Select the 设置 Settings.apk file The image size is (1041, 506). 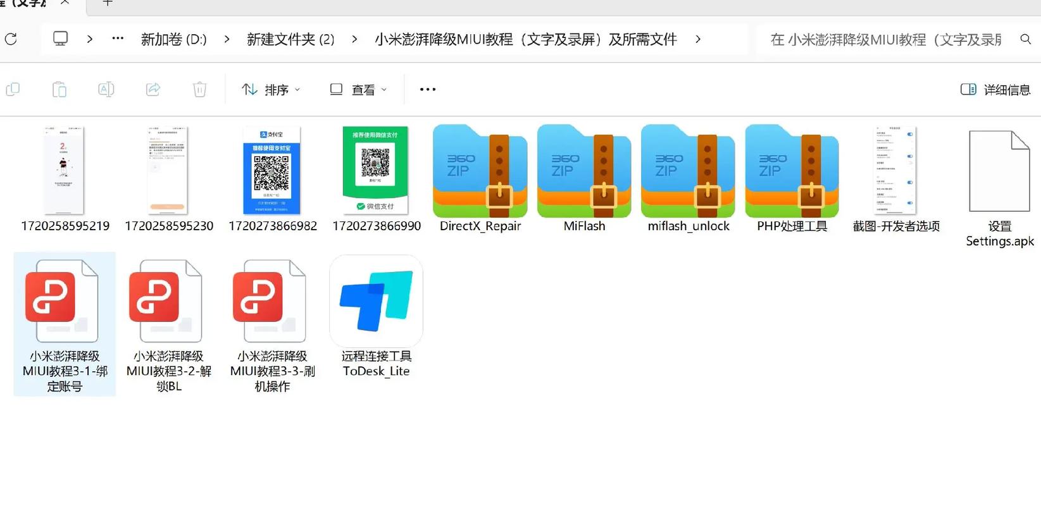pos(999,172)
